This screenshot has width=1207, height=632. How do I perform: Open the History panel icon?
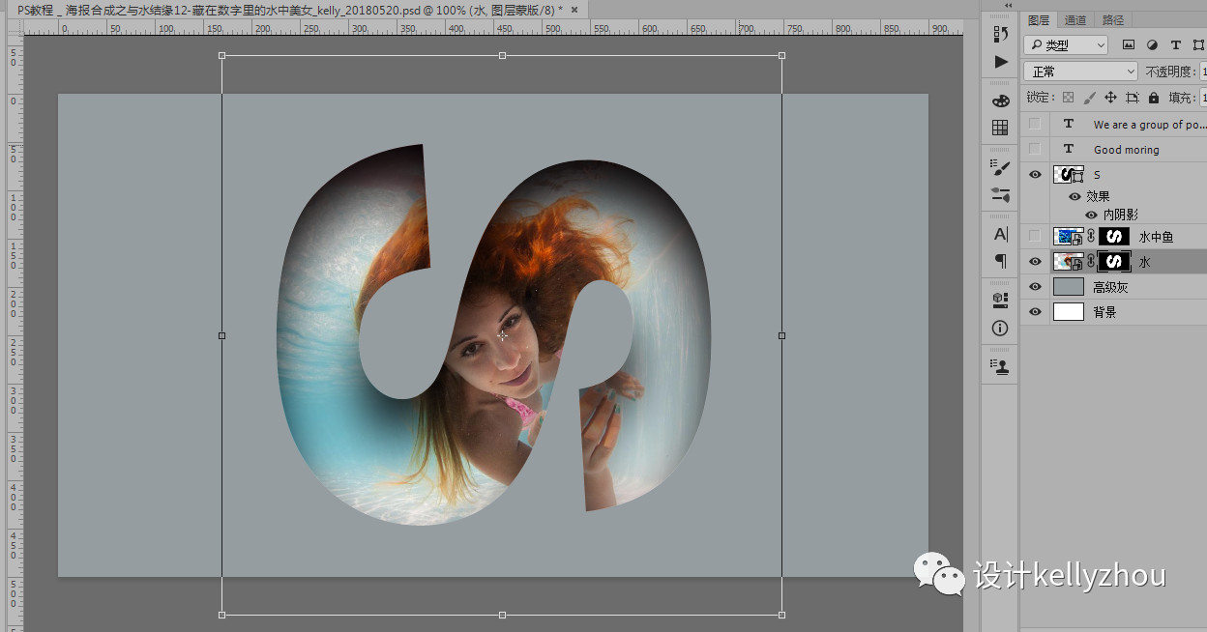click(1000, 34)
